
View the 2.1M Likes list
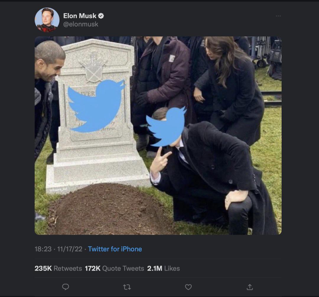[x=163, y=268]
